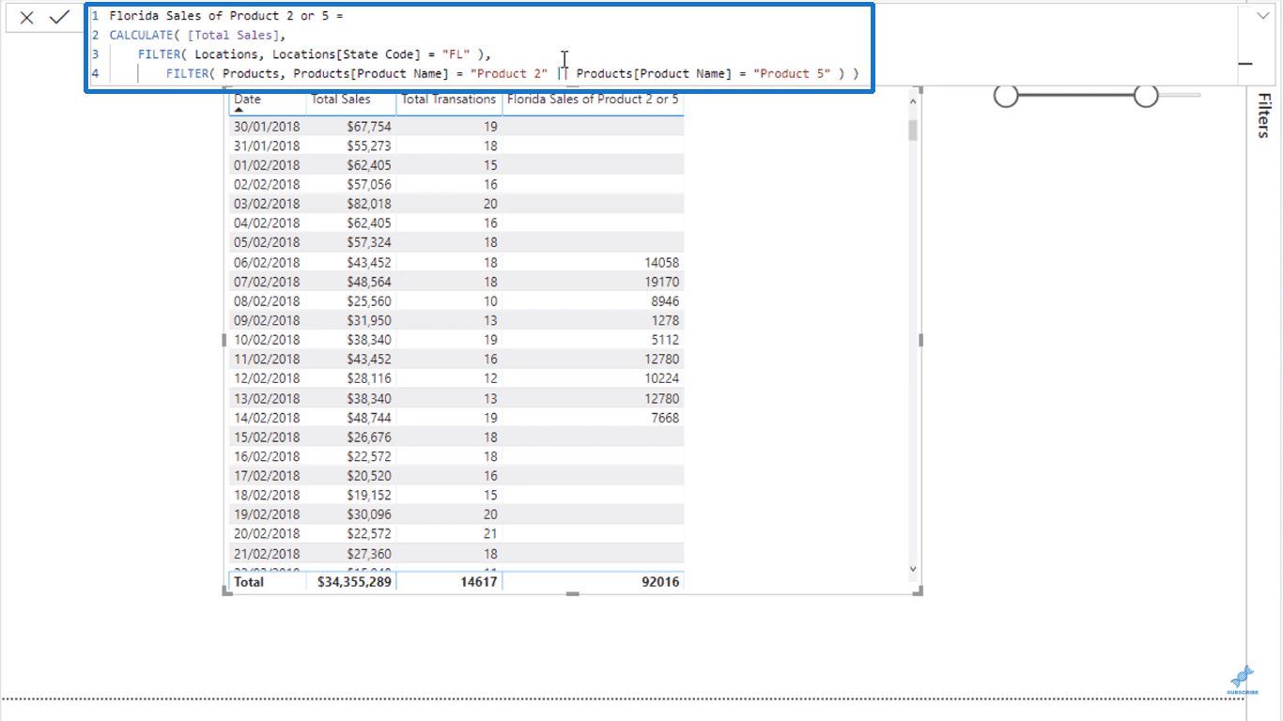Image resolution: width=1283 pixels, height=721 pixels.
Task: Click the transactions count 10 for 08/02/2018
Action: (489, 301)
